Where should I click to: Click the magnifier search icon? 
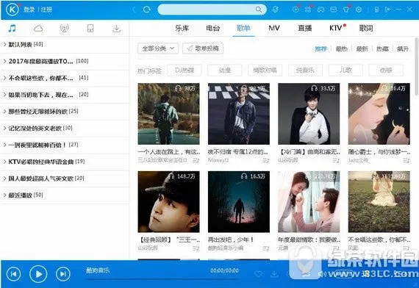pos(259,10)
